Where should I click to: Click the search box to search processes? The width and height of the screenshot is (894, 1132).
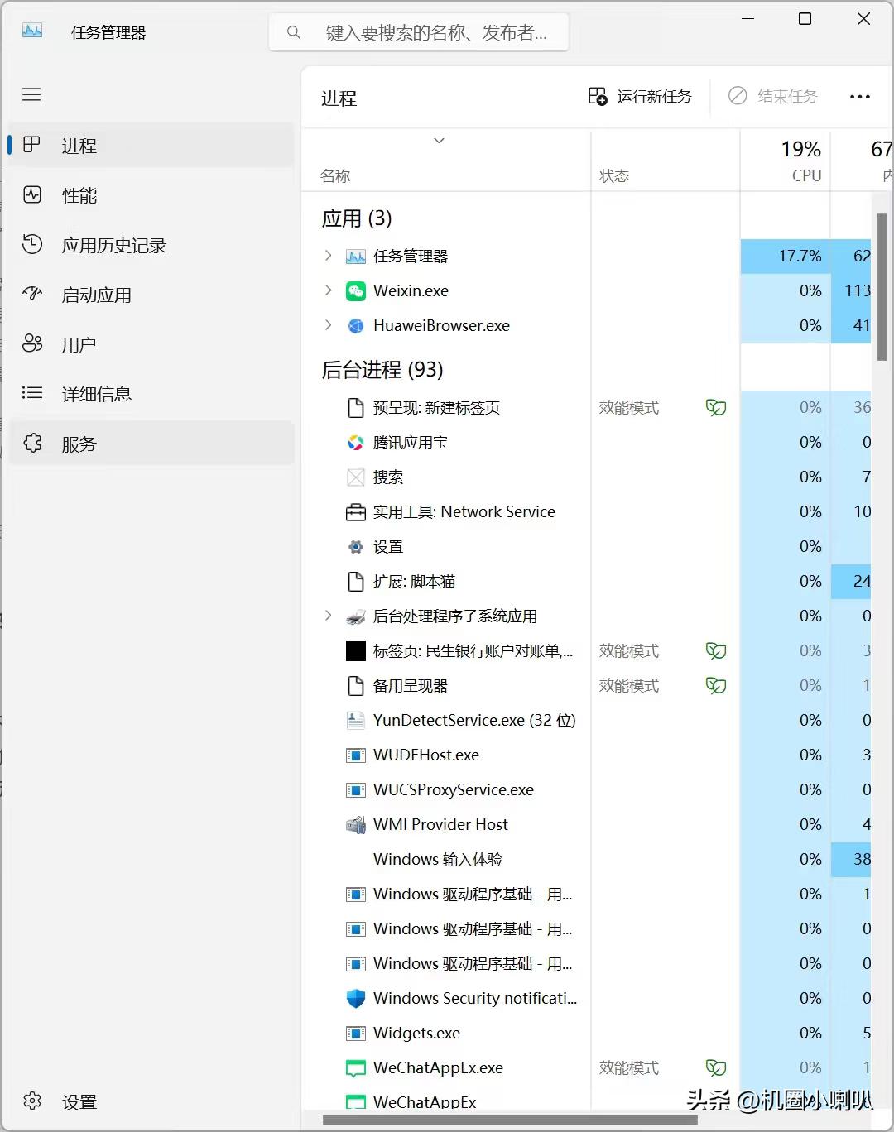(x=418, y=31)
